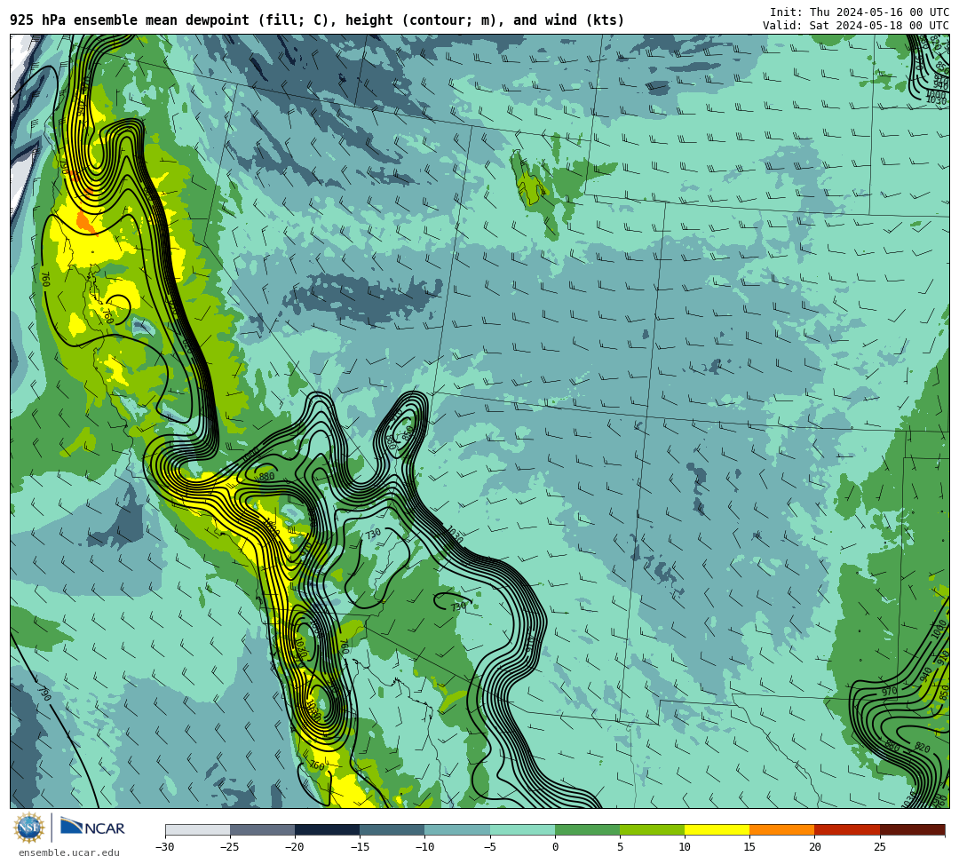Image resolution: width=959 pixels, height=864 pixels.
Task: Click the 0 colorbar tick label
Action: [555, 847]
